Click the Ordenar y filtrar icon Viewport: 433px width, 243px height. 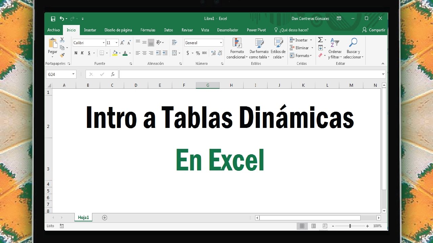click(x=335, y=43)
